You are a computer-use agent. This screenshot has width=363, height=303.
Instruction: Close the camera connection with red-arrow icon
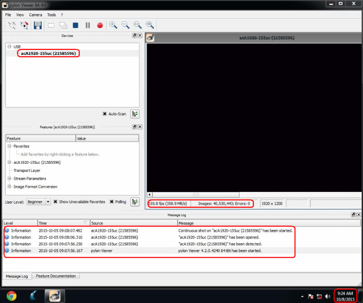[x=25, y=25]
